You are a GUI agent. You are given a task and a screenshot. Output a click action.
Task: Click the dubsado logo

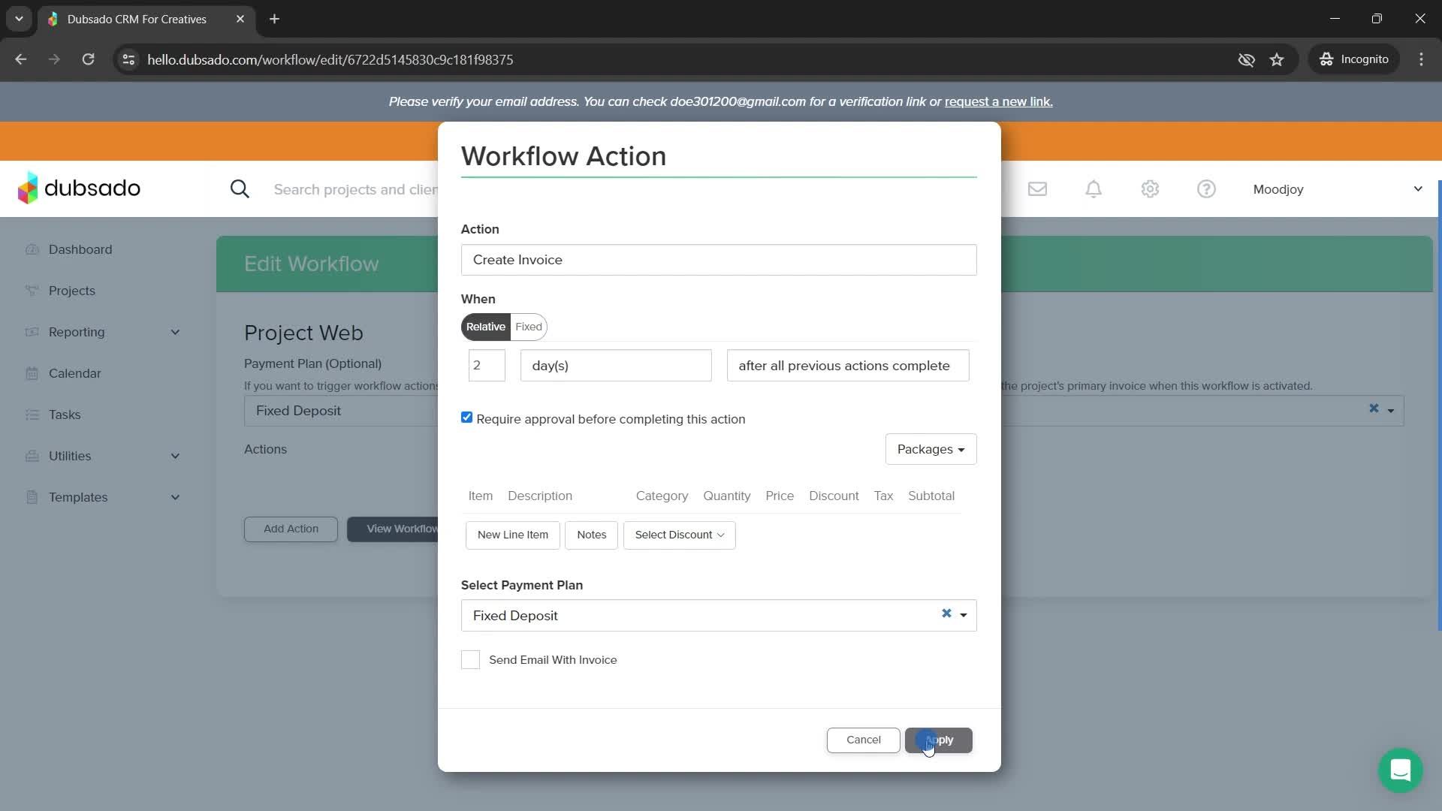point(79,188)
